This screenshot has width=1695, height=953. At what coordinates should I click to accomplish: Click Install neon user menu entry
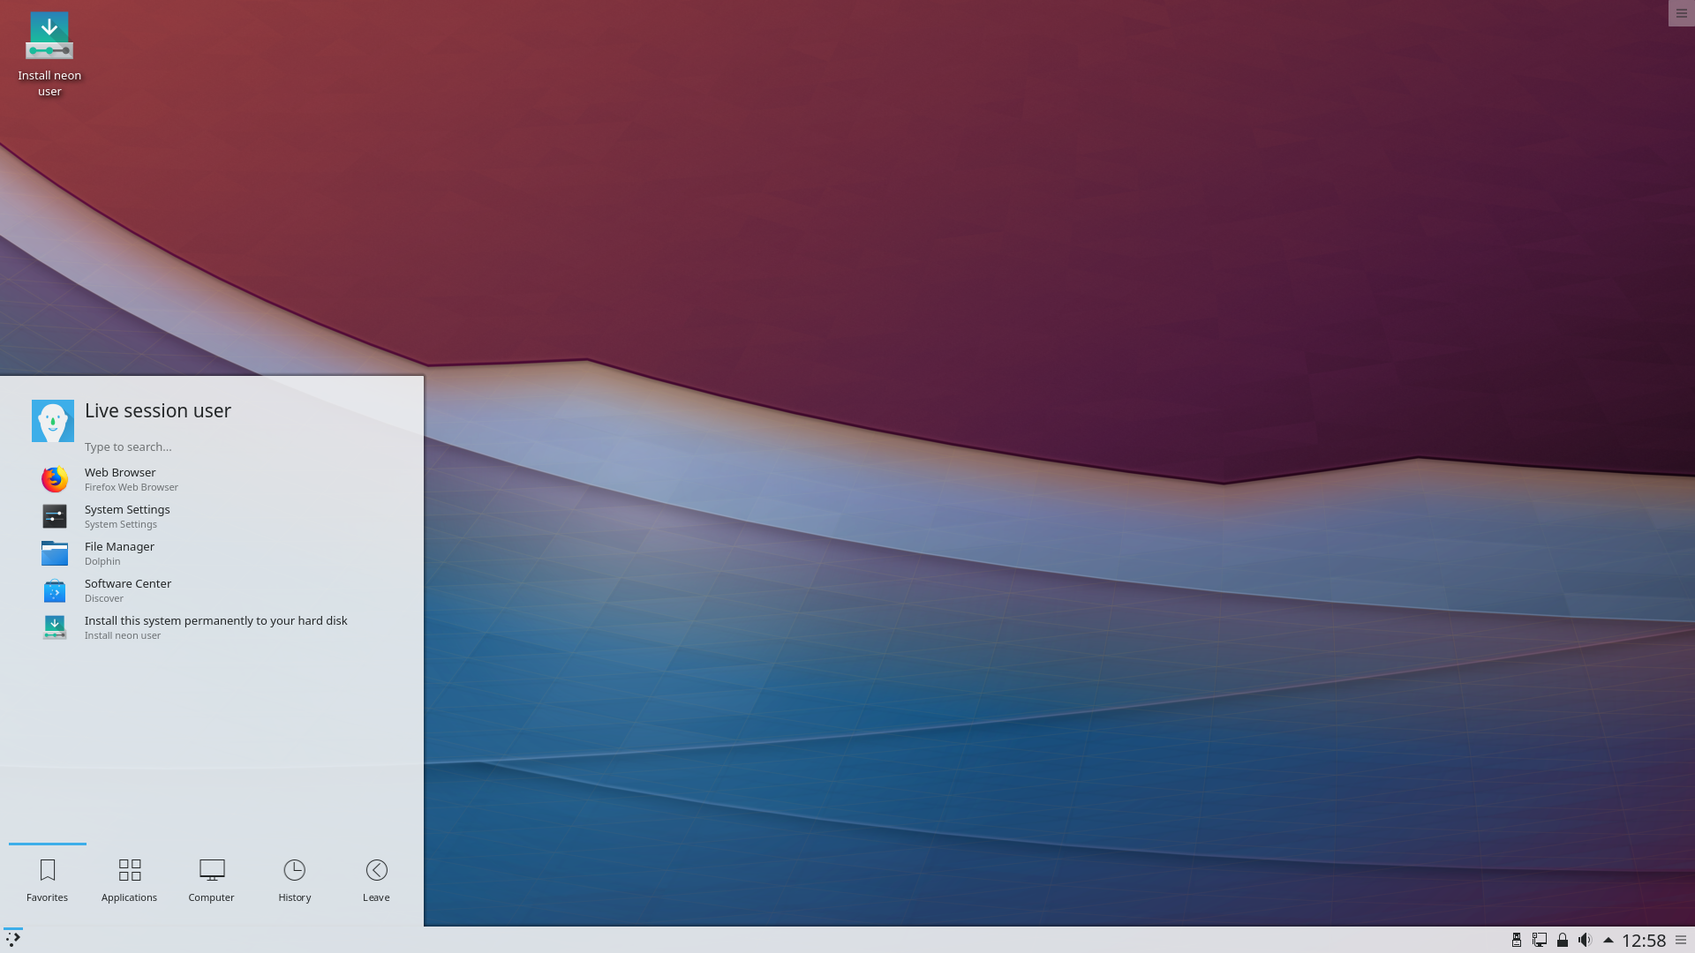click(x=216, y=627)
